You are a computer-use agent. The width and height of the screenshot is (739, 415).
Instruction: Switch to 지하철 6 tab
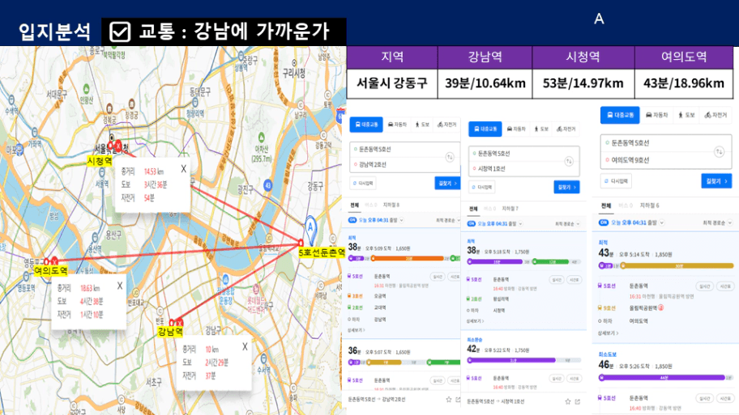649,205
